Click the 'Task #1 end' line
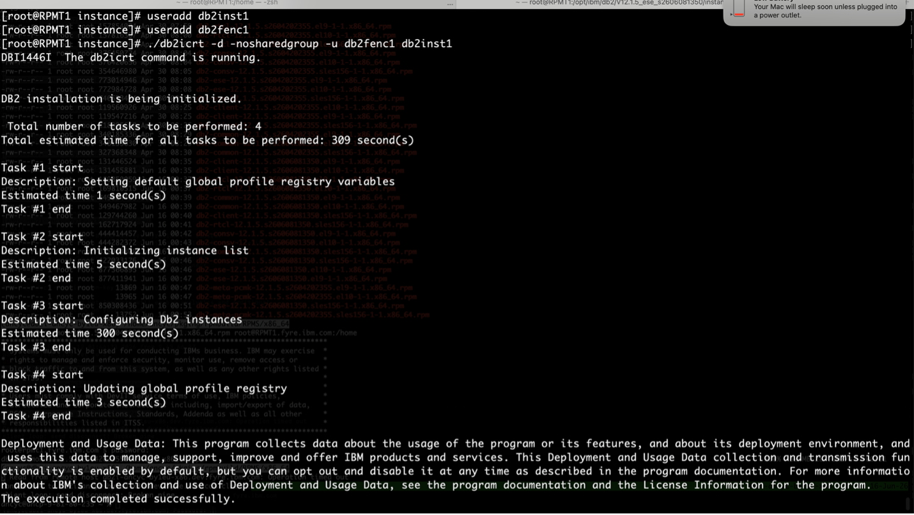 (x=36, y=210)
